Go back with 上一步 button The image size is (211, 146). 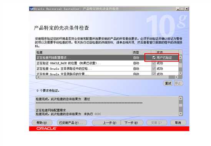coord(107,123)
